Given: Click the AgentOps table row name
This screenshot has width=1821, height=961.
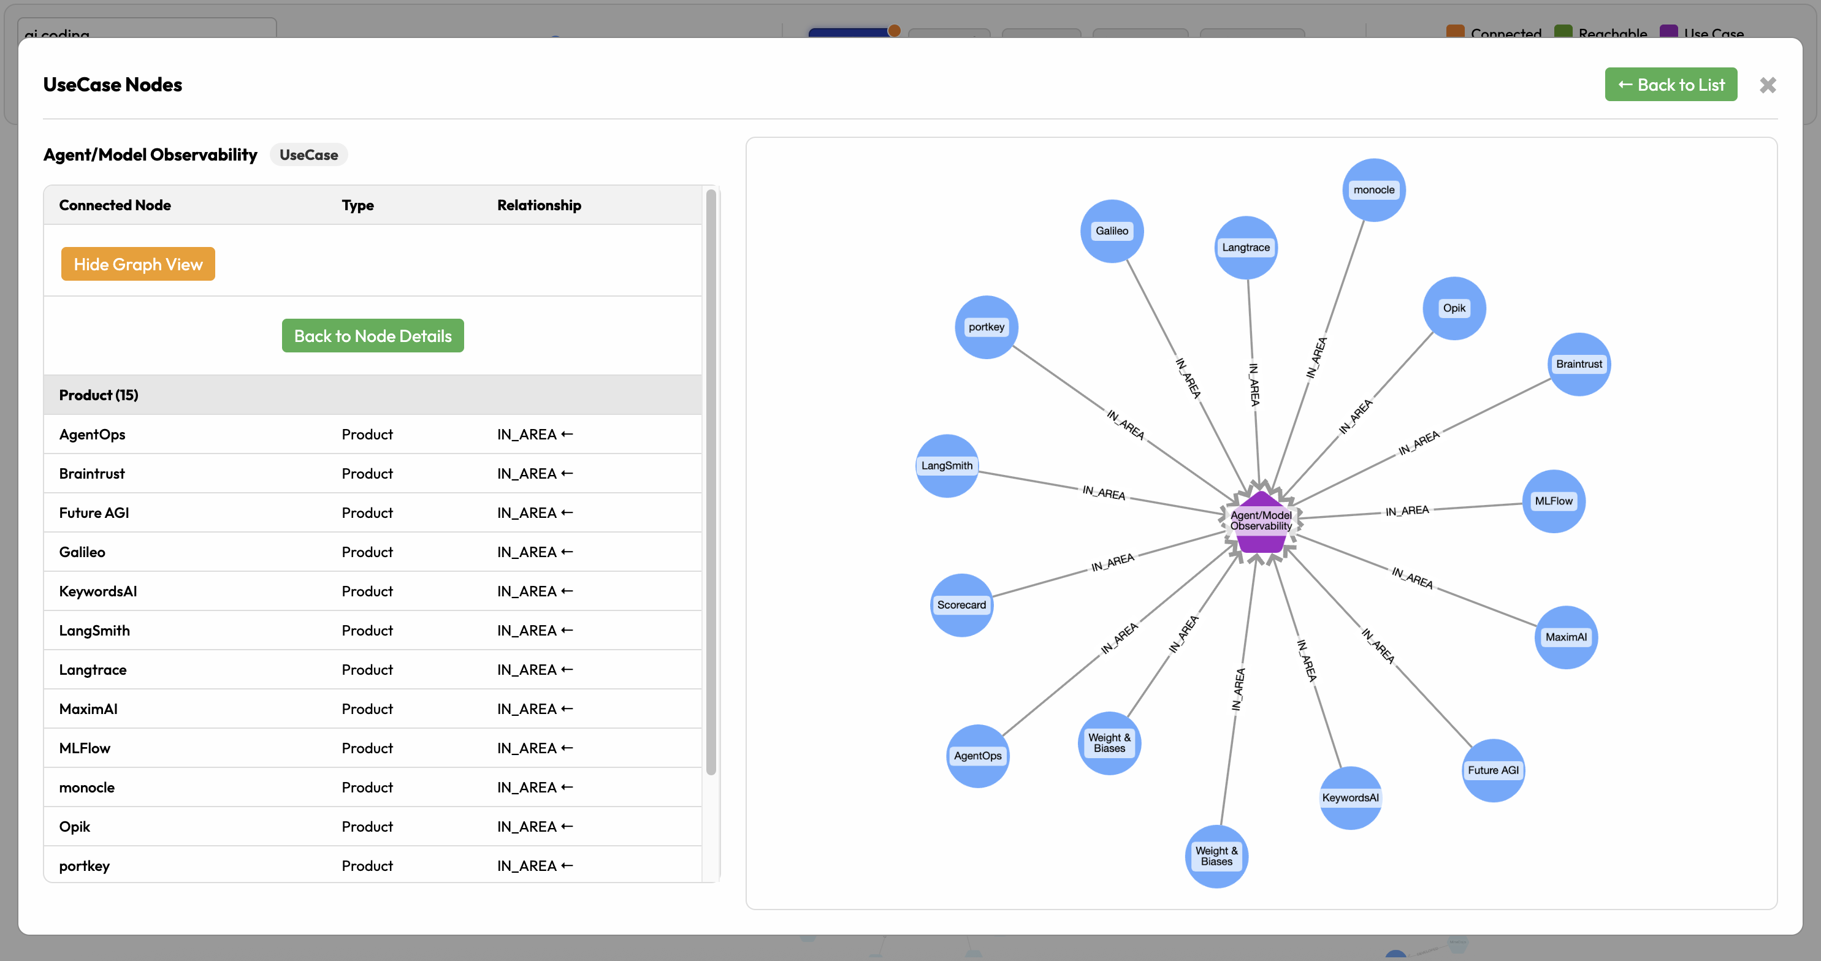Looking at the screenshot, I should tap(92, 435).
